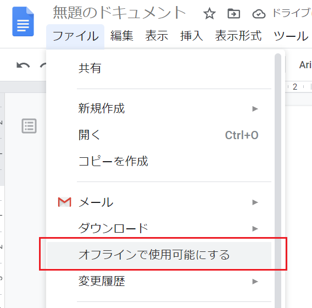Open the 編集 menu
The height and width of the screenshot is (308, 312).
122,36
